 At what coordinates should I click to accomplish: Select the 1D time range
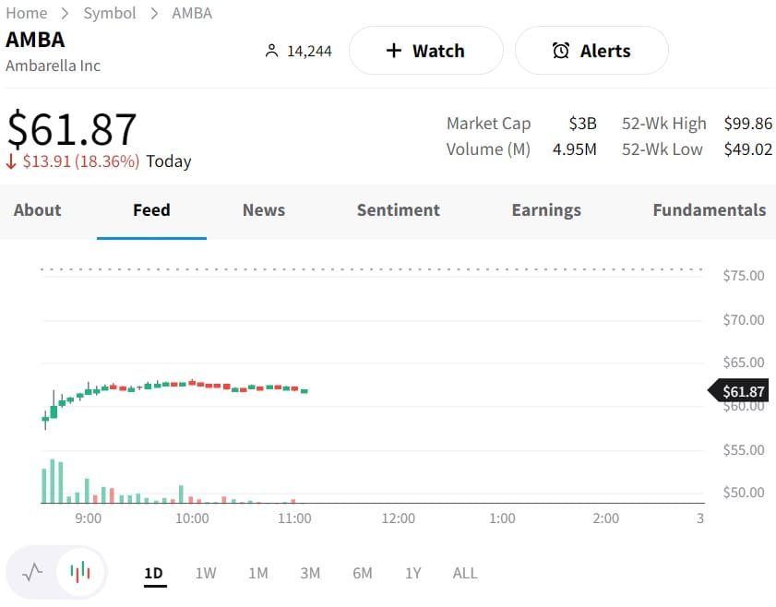pos(153,573)
